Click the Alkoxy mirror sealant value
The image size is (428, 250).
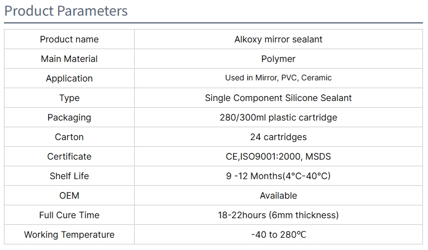coord(278,39)
